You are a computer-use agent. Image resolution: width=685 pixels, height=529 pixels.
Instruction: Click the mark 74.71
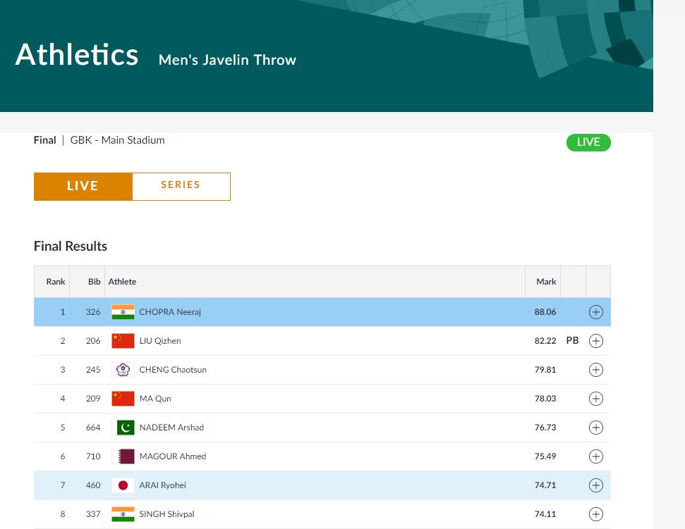click(545, 485)
